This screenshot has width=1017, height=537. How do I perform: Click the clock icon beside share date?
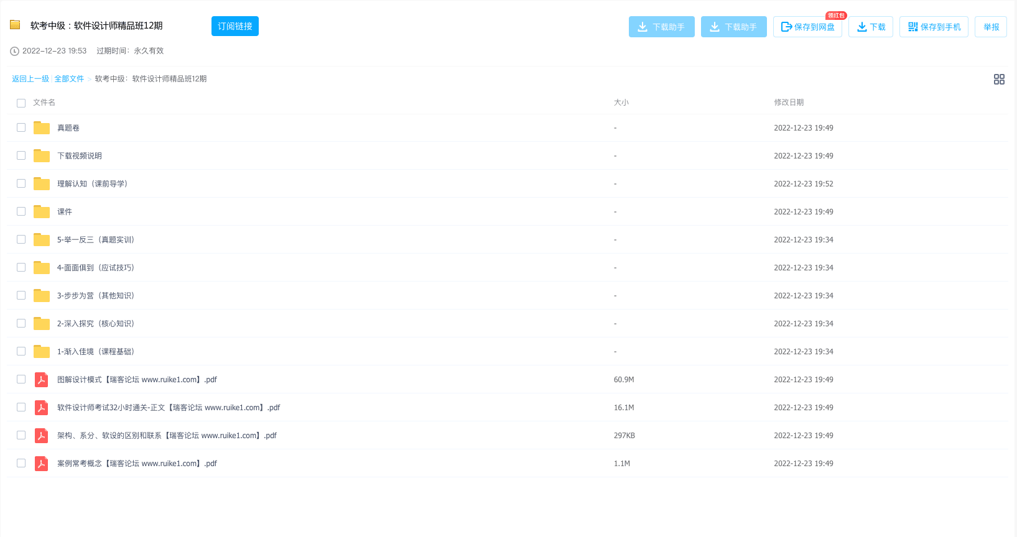click(x=14, y=51)
